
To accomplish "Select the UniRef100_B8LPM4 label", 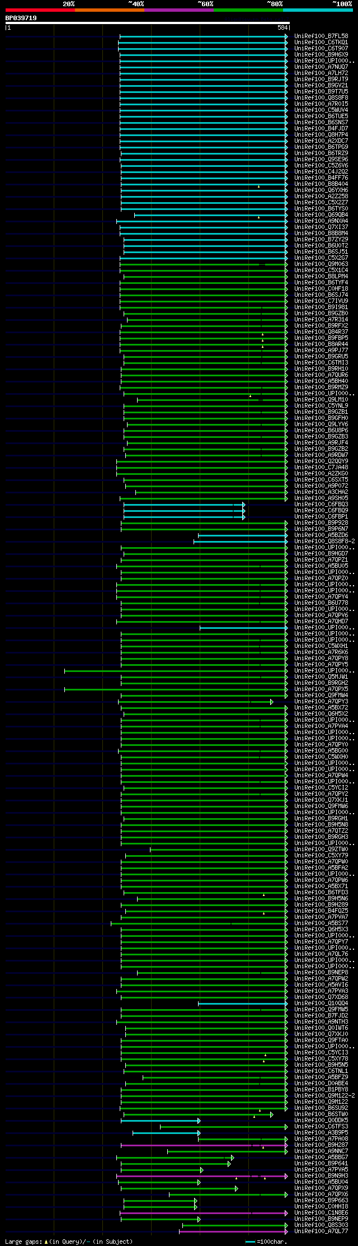I will [x=321, y=277].
